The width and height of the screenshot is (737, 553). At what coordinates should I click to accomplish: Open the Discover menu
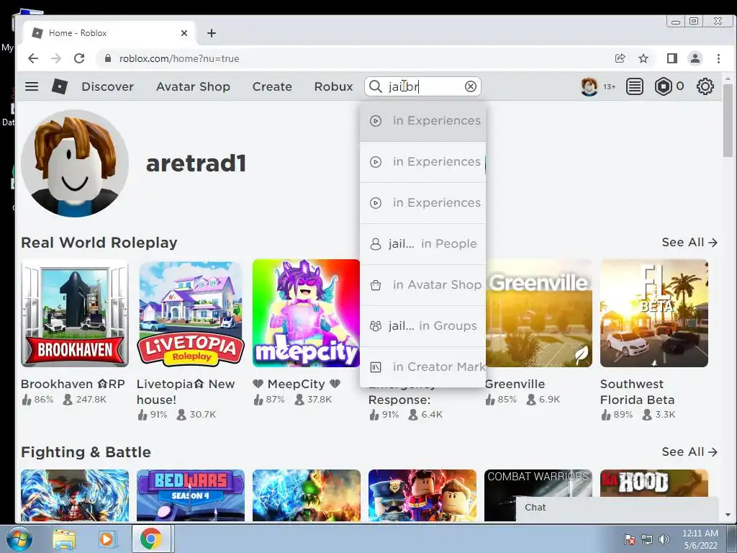pos(108,86)
